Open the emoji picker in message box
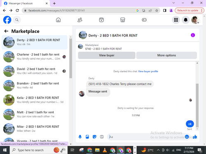 tap(187, 137)
